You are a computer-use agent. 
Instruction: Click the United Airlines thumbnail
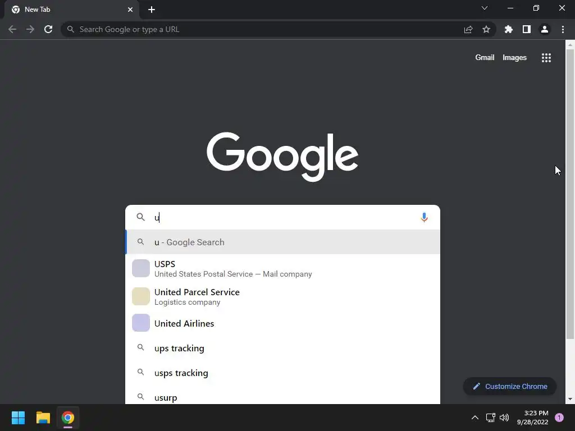[x=141, y=323]
